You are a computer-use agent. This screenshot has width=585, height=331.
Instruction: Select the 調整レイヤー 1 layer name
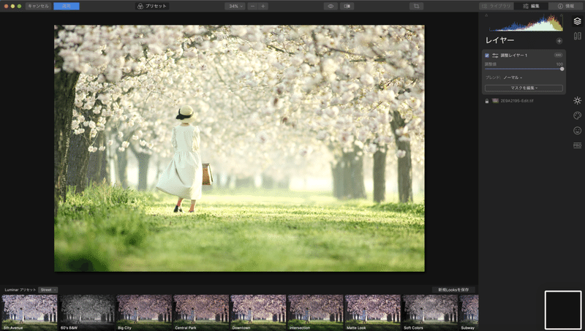[x=514, y=56]
